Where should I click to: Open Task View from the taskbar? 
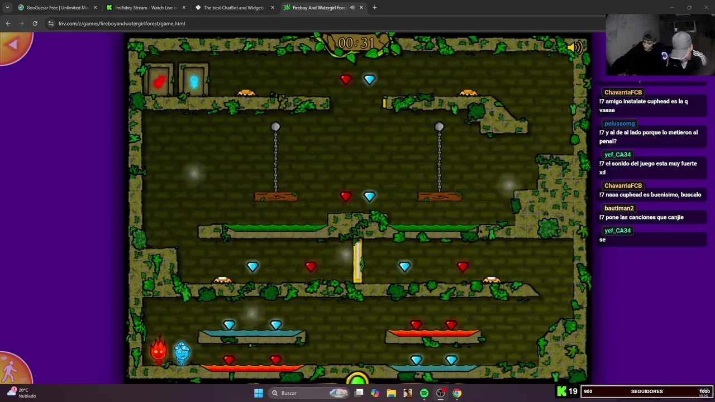coord(359,393)
